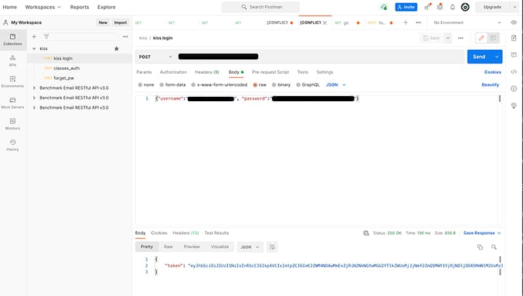Show the Raw response view
This screenshot has width=523, height=296.
click(169, 247)
